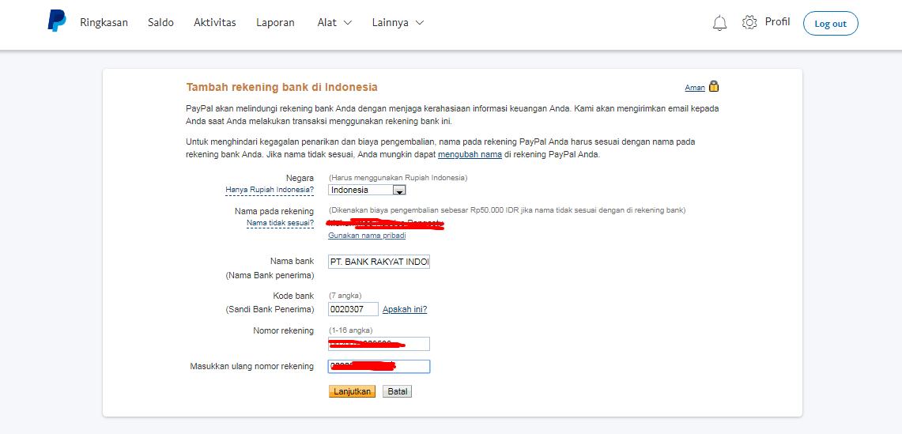Go to Ringkasan tab
The width and height of the screenshot is (902, 434).
[104, 22]
